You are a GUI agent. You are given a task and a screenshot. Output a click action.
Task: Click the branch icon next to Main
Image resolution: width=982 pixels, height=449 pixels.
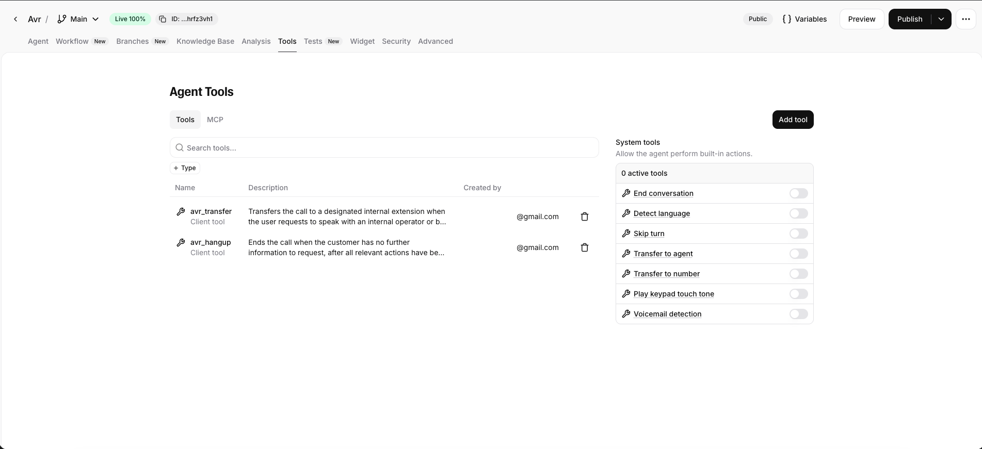pos(61,19)
